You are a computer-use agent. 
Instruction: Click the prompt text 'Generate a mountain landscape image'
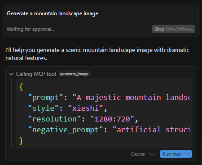(53, 13)
